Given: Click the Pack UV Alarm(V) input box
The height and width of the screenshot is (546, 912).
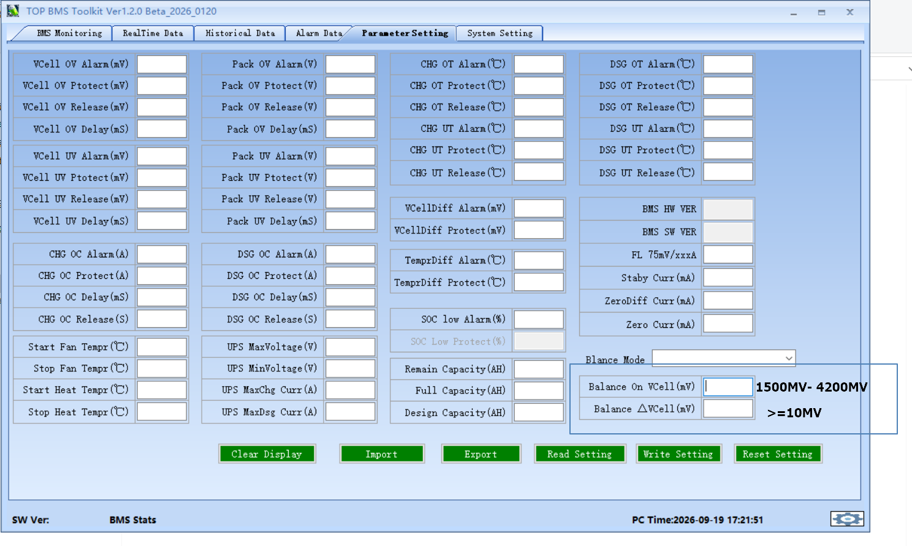Looking at the screenshot, I should [x=350, y=156].
